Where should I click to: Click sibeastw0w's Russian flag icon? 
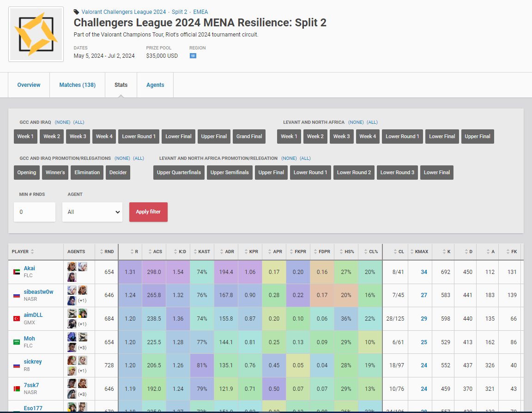point(16,295)
